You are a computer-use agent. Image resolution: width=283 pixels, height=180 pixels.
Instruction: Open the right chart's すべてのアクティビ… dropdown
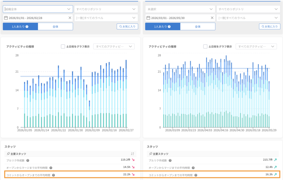pyautogui.click(x=256, y=47)
